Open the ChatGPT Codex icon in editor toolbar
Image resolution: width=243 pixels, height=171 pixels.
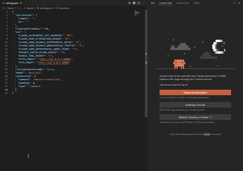[134, 3]
